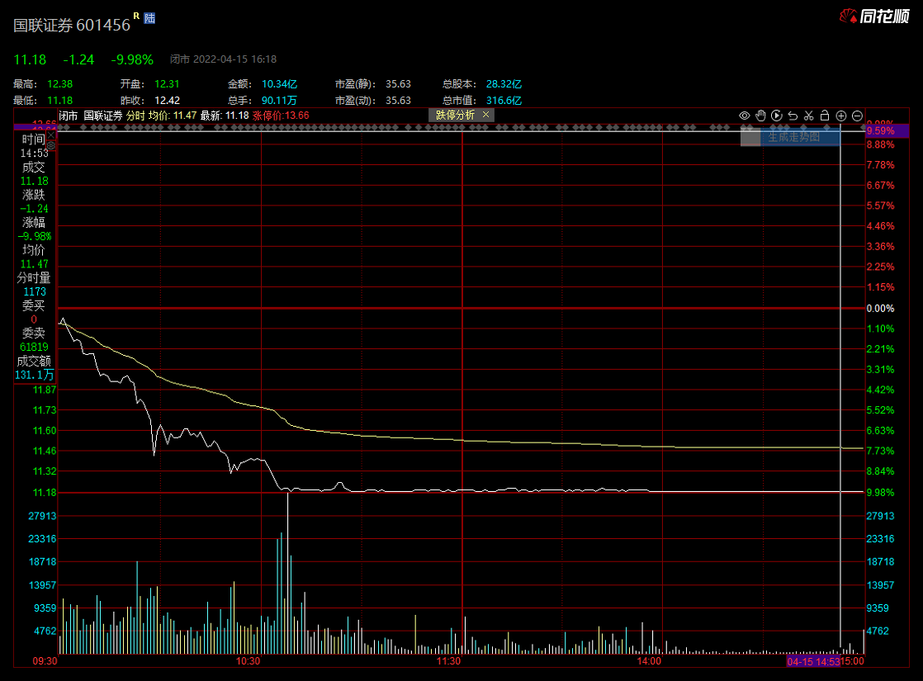Click the 成交额 value 131.1万
The image size is (923, 681).
pyautogui.click(x=34, y=375)
